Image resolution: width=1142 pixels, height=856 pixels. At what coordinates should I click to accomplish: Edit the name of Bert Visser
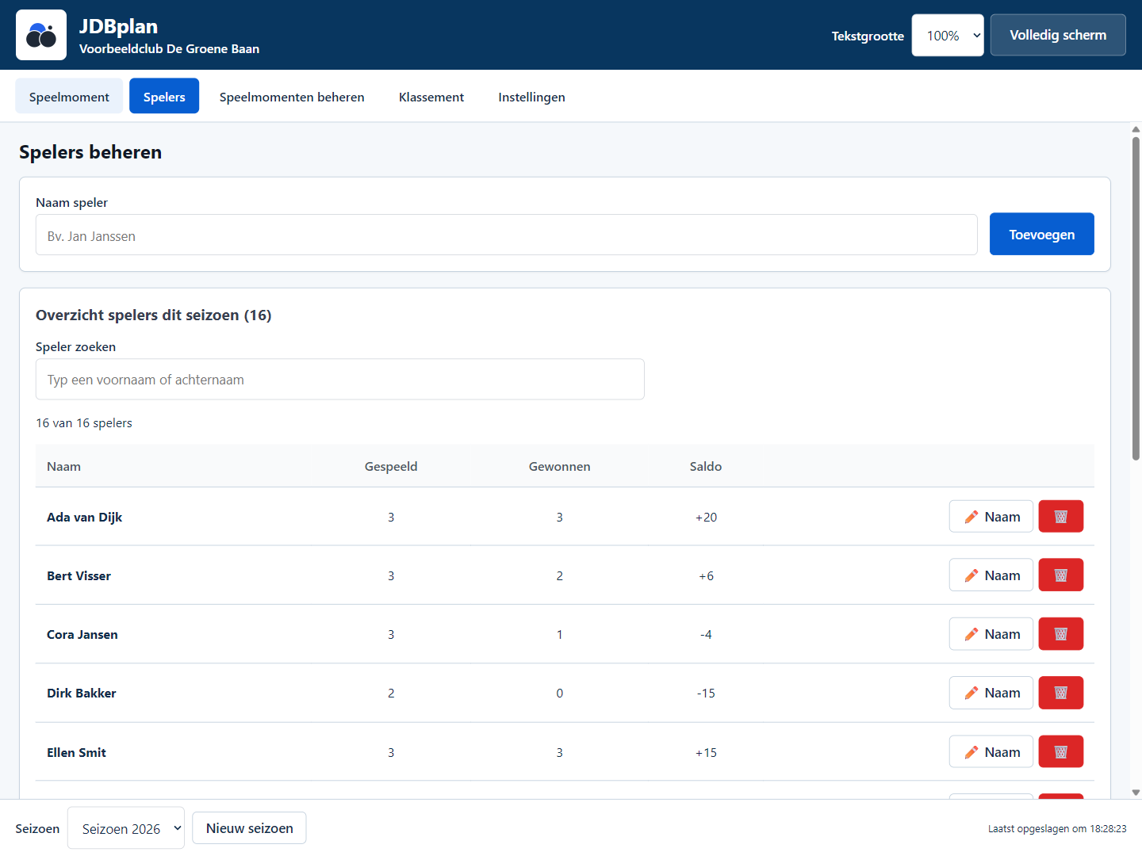[x=991, y=575]
